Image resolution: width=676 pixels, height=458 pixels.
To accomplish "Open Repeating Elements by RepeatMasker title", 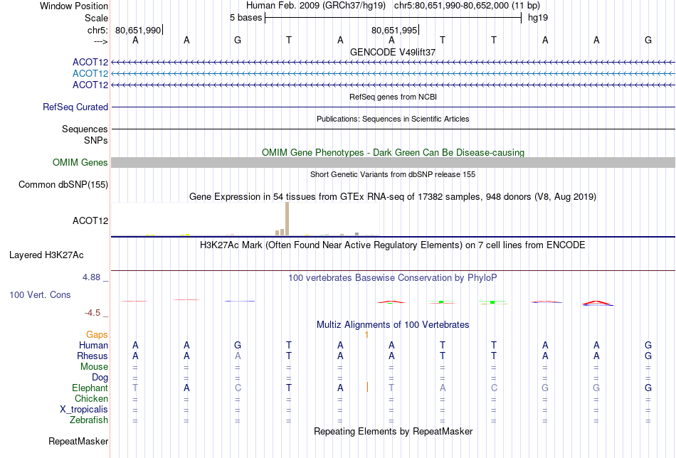I will tap(393, 432).
